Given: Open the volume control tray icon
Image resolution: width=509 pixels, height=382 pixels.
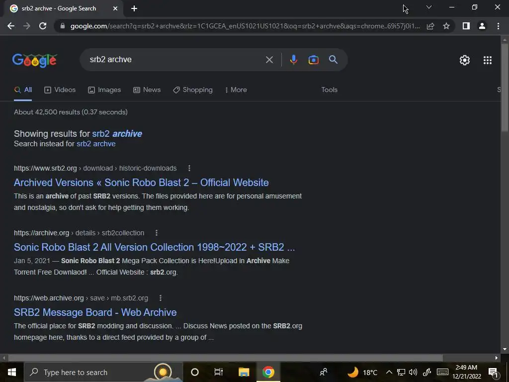Looking at the screenshot, I should coord(413,372).
